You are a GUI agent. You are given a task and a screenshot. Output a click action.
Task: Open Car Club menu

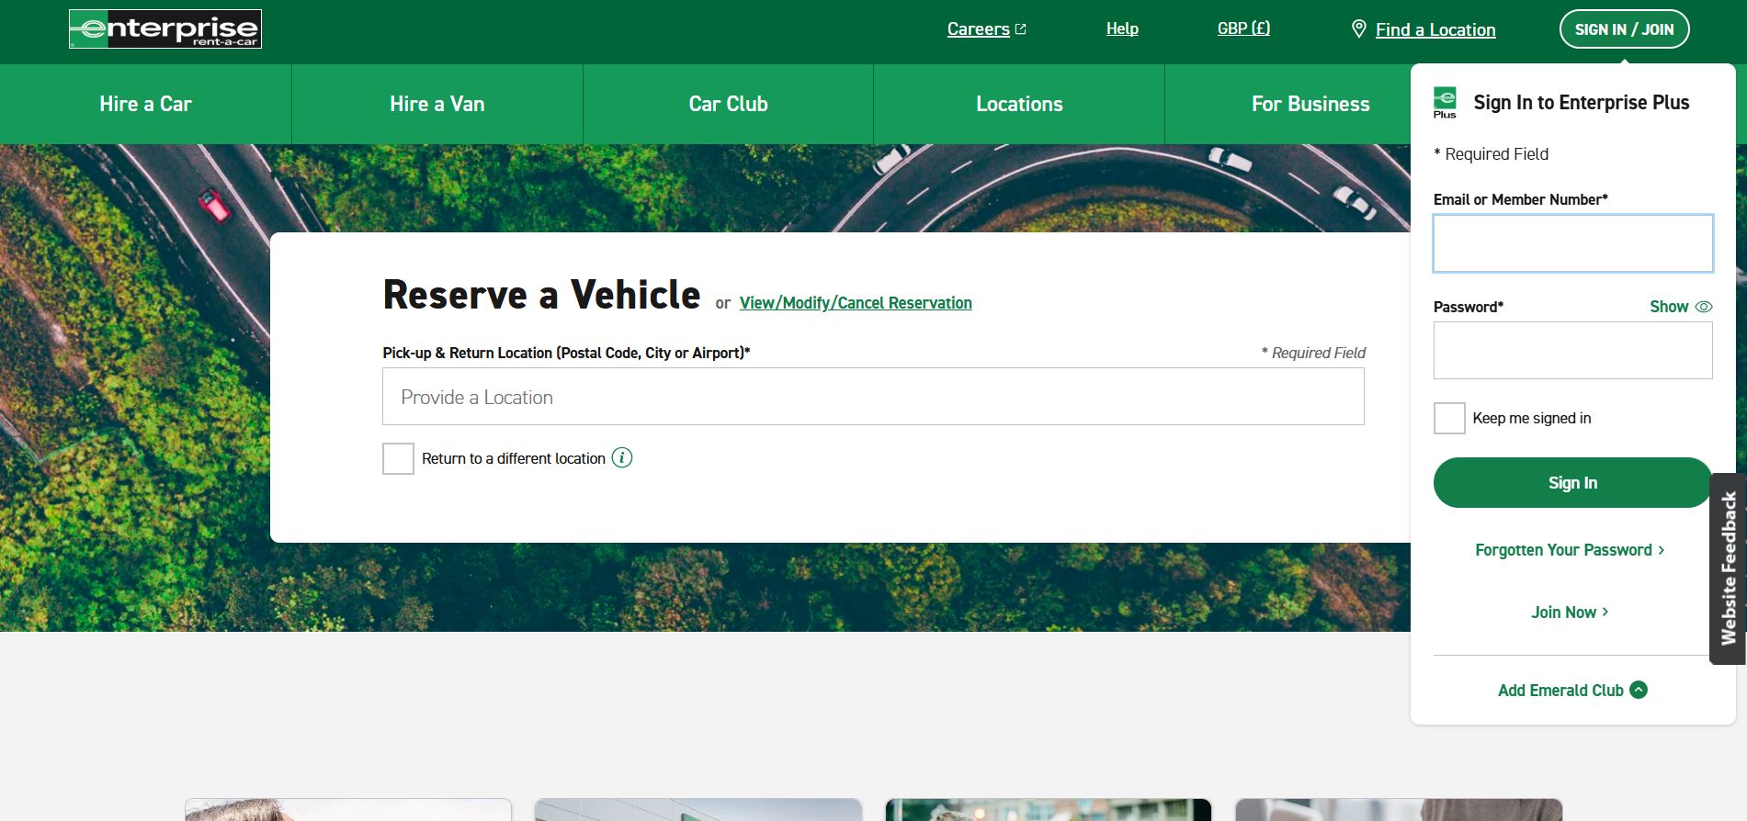click(x=728, y=104)
